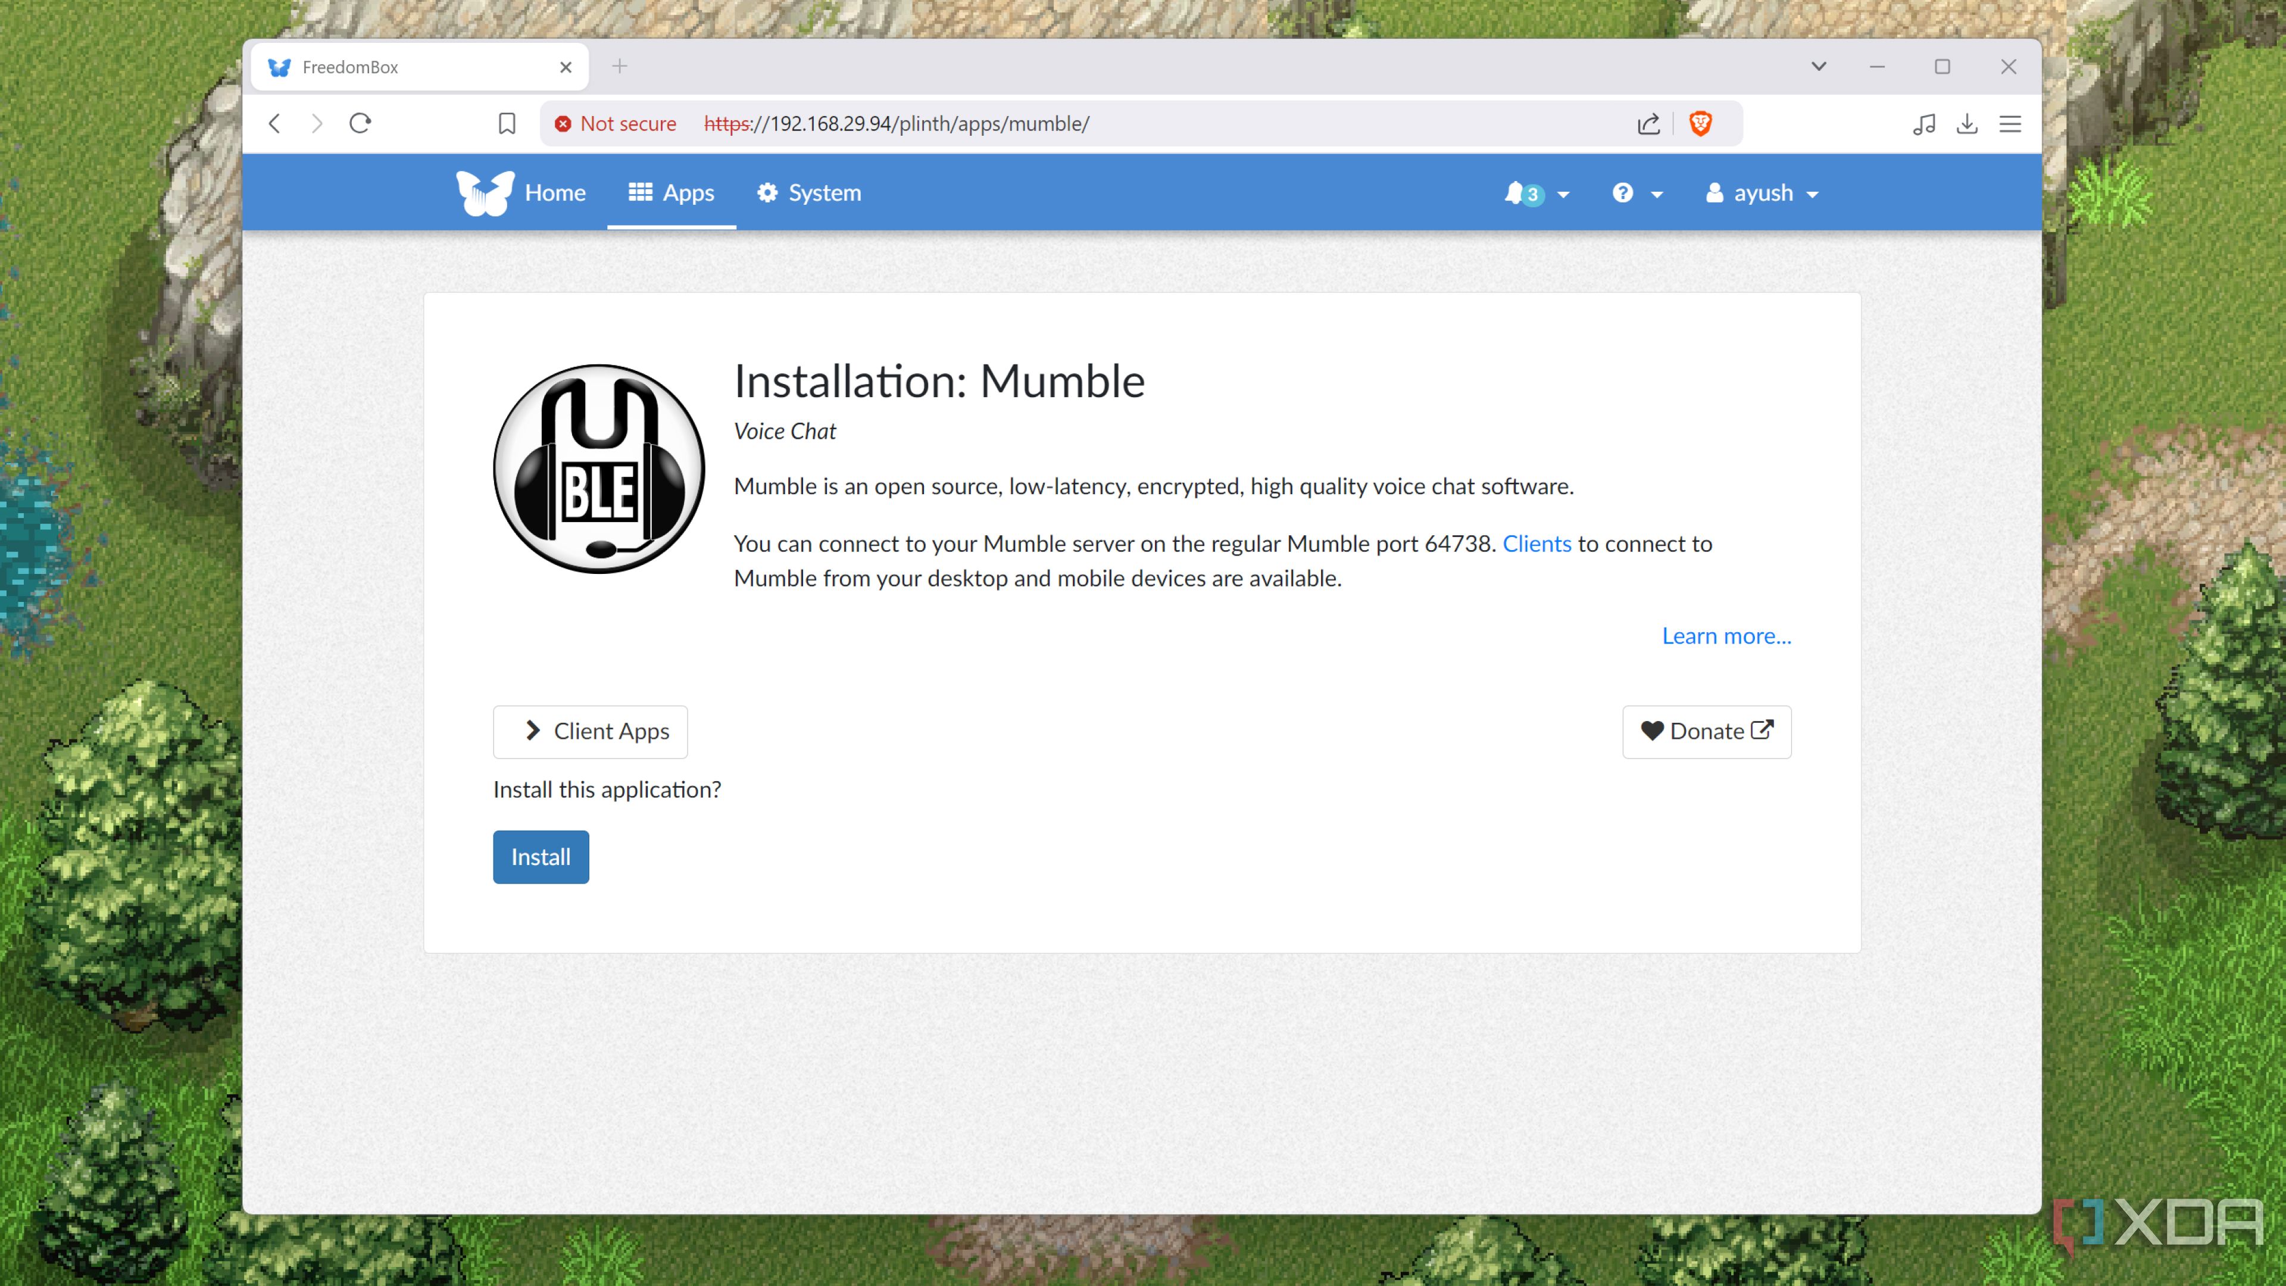This screenshot has height=1286, width=2286.
Task: Open the ayush user account dropdown
Action: coord(1762,193)
